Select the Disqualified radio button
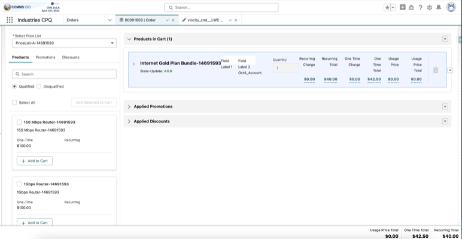 click(x=39, y=87)
